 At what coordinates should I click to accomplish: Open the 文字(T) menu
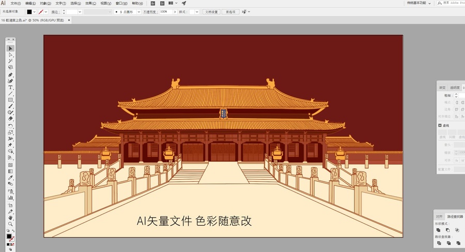tap(61, 3)
